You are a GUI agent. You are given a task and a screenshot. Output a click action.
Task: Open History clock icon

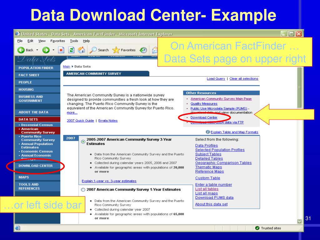click(x=143, y=50)
